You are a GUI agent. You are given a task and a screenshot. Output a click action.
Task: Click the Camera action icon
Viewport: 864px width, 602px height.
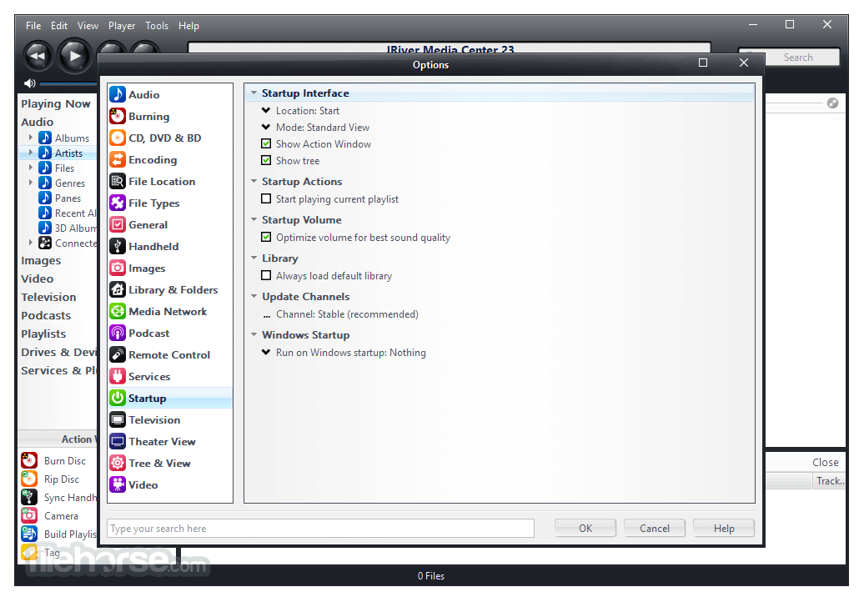(x=29, y=515)
